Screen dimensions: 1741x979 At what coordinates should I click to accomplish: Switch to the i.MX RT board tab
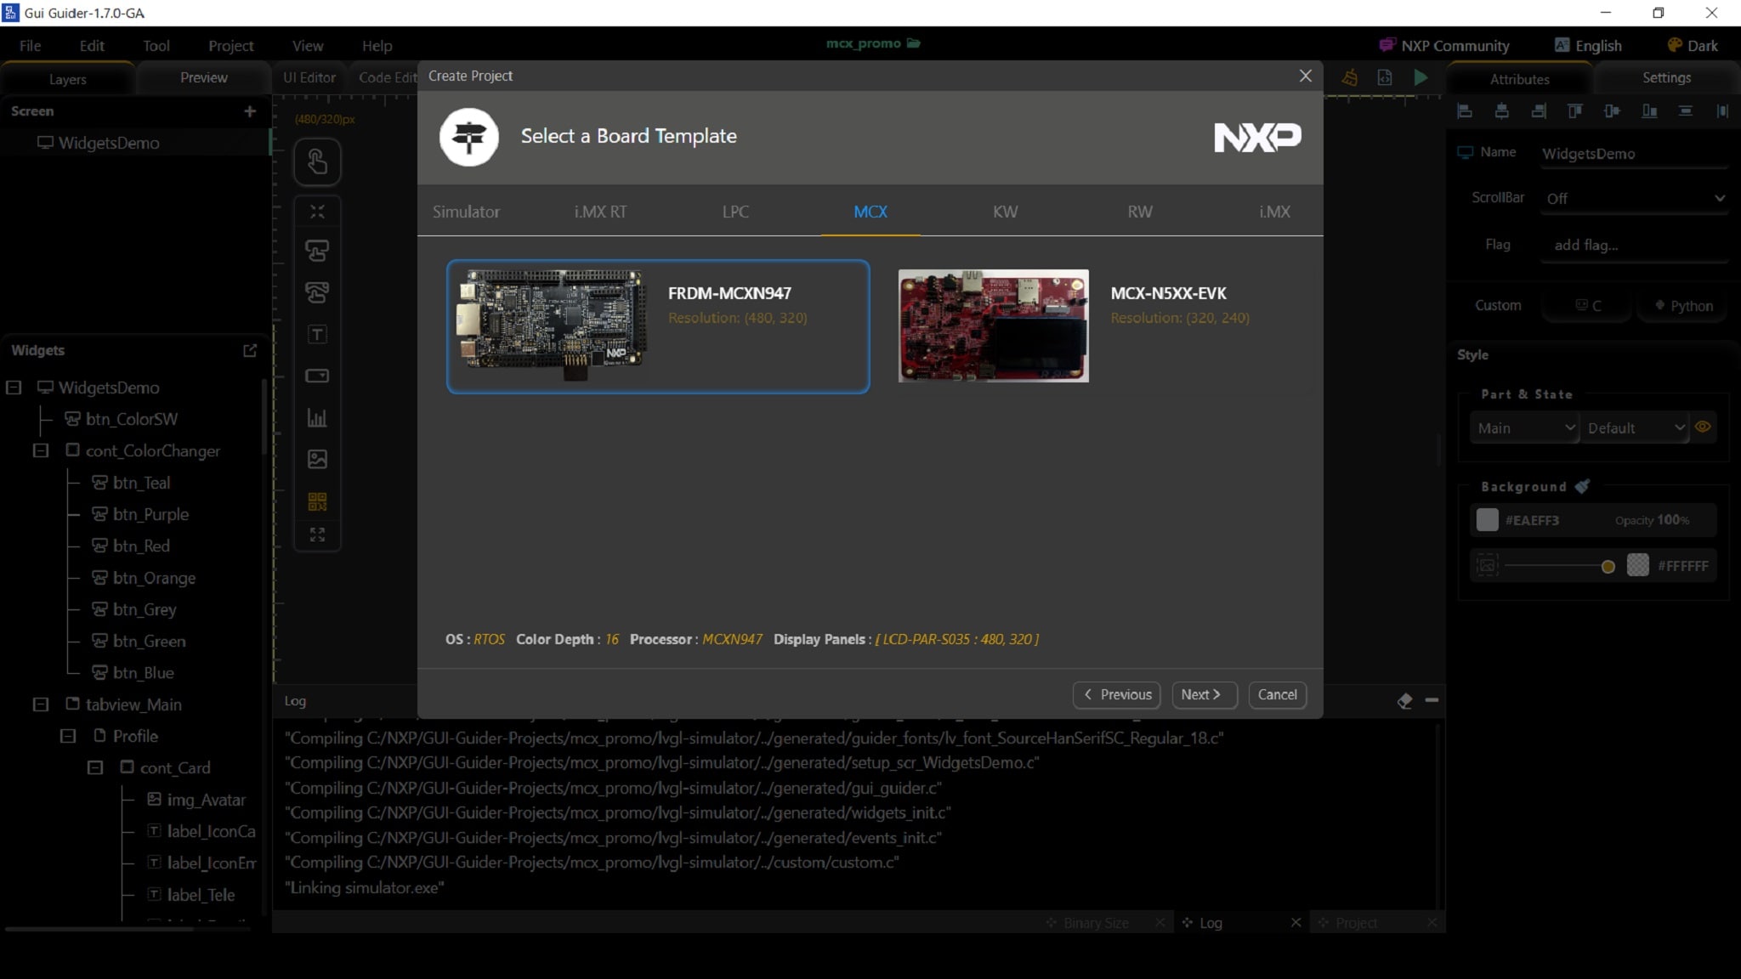pyautogui.click(x=600, y=212)
